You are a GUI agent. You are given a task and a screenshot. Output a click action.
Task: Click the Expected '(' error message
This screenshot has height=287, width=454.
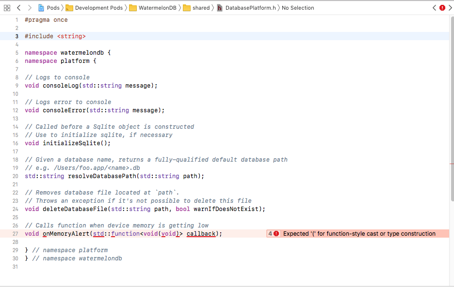(x=359, y=234)
